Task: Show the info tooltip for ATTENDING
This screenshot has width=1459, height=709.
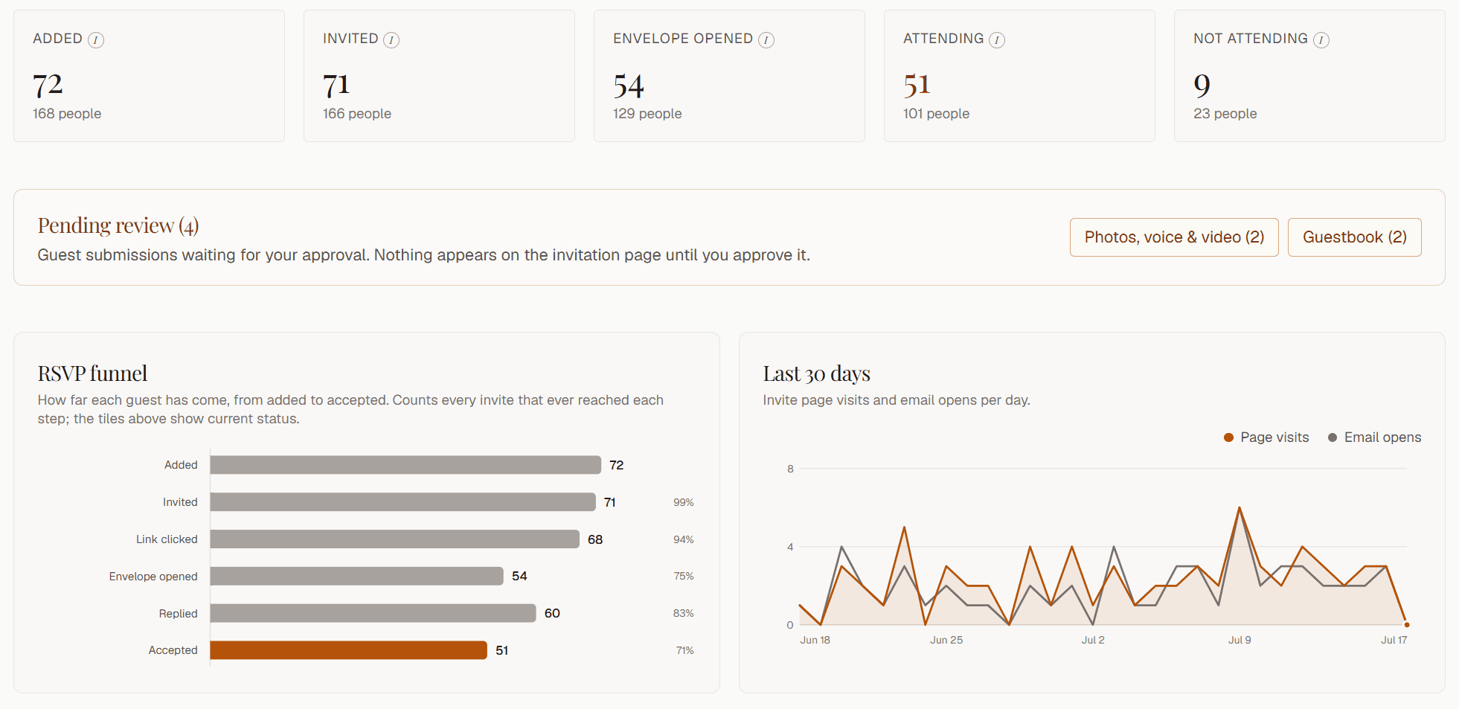Action: pos(997,40)
